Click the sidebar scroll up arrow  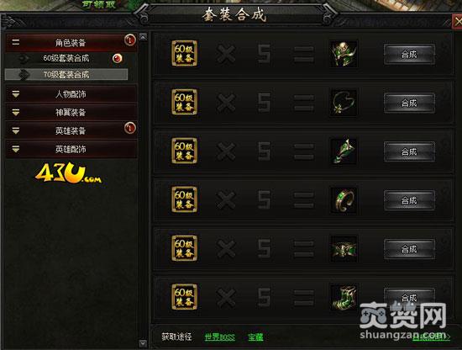[x=143, y=37]
